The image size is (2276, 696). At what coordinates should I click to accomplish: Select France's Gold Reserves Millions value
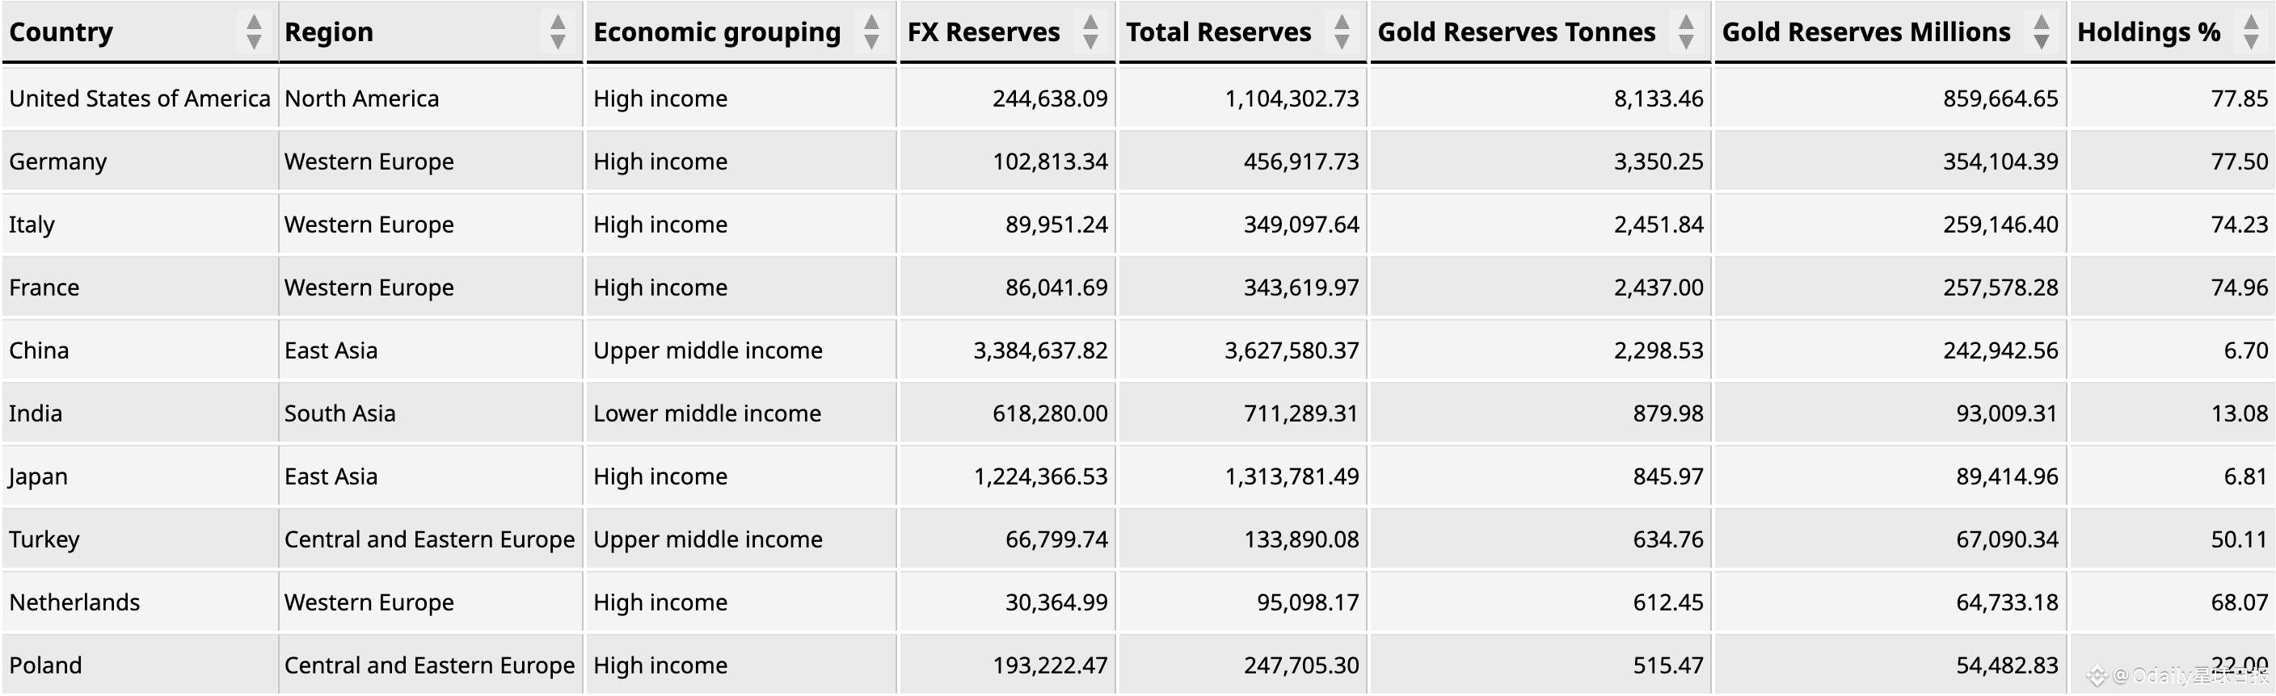click(2000, 287)
